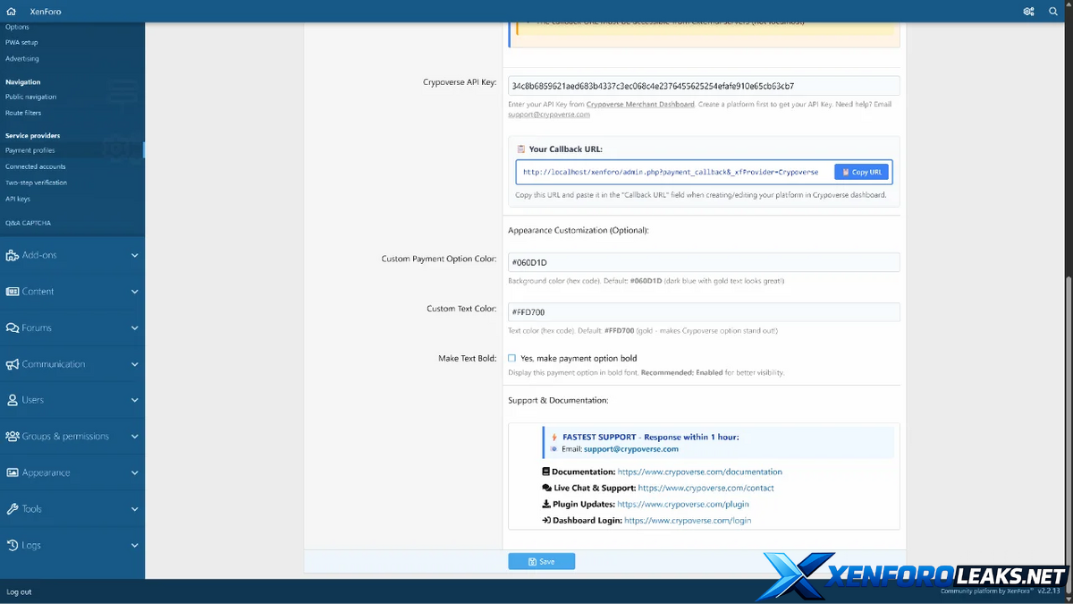Click the admin settings gears icon
This screenshot has height=604, width=1073.
coord(1028,12)
